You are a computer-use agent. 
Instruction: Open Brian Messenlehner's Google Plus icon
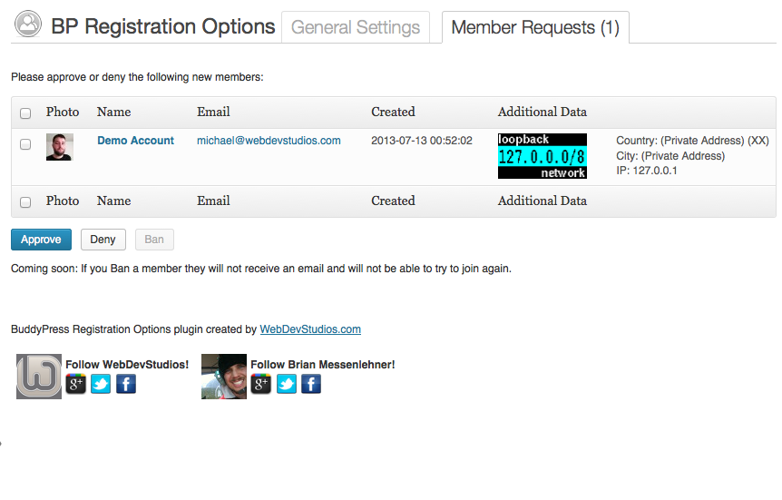coord(261,384)
